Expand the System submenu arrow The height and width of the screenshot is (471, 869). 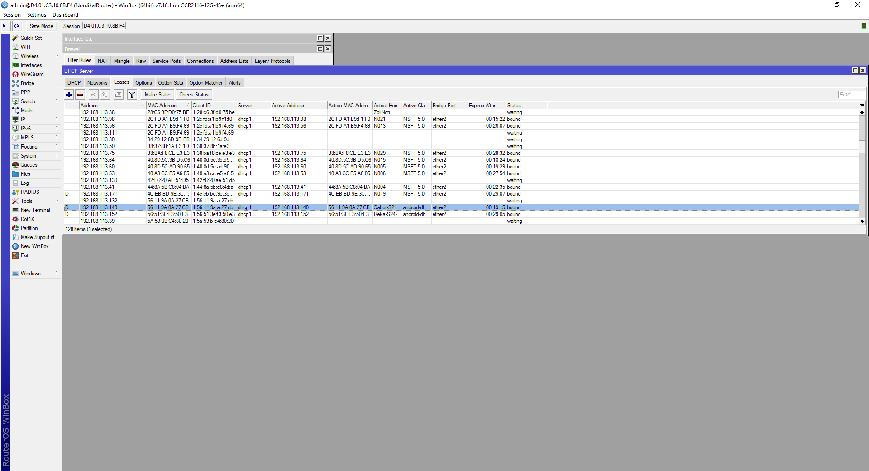coord(57,155)
